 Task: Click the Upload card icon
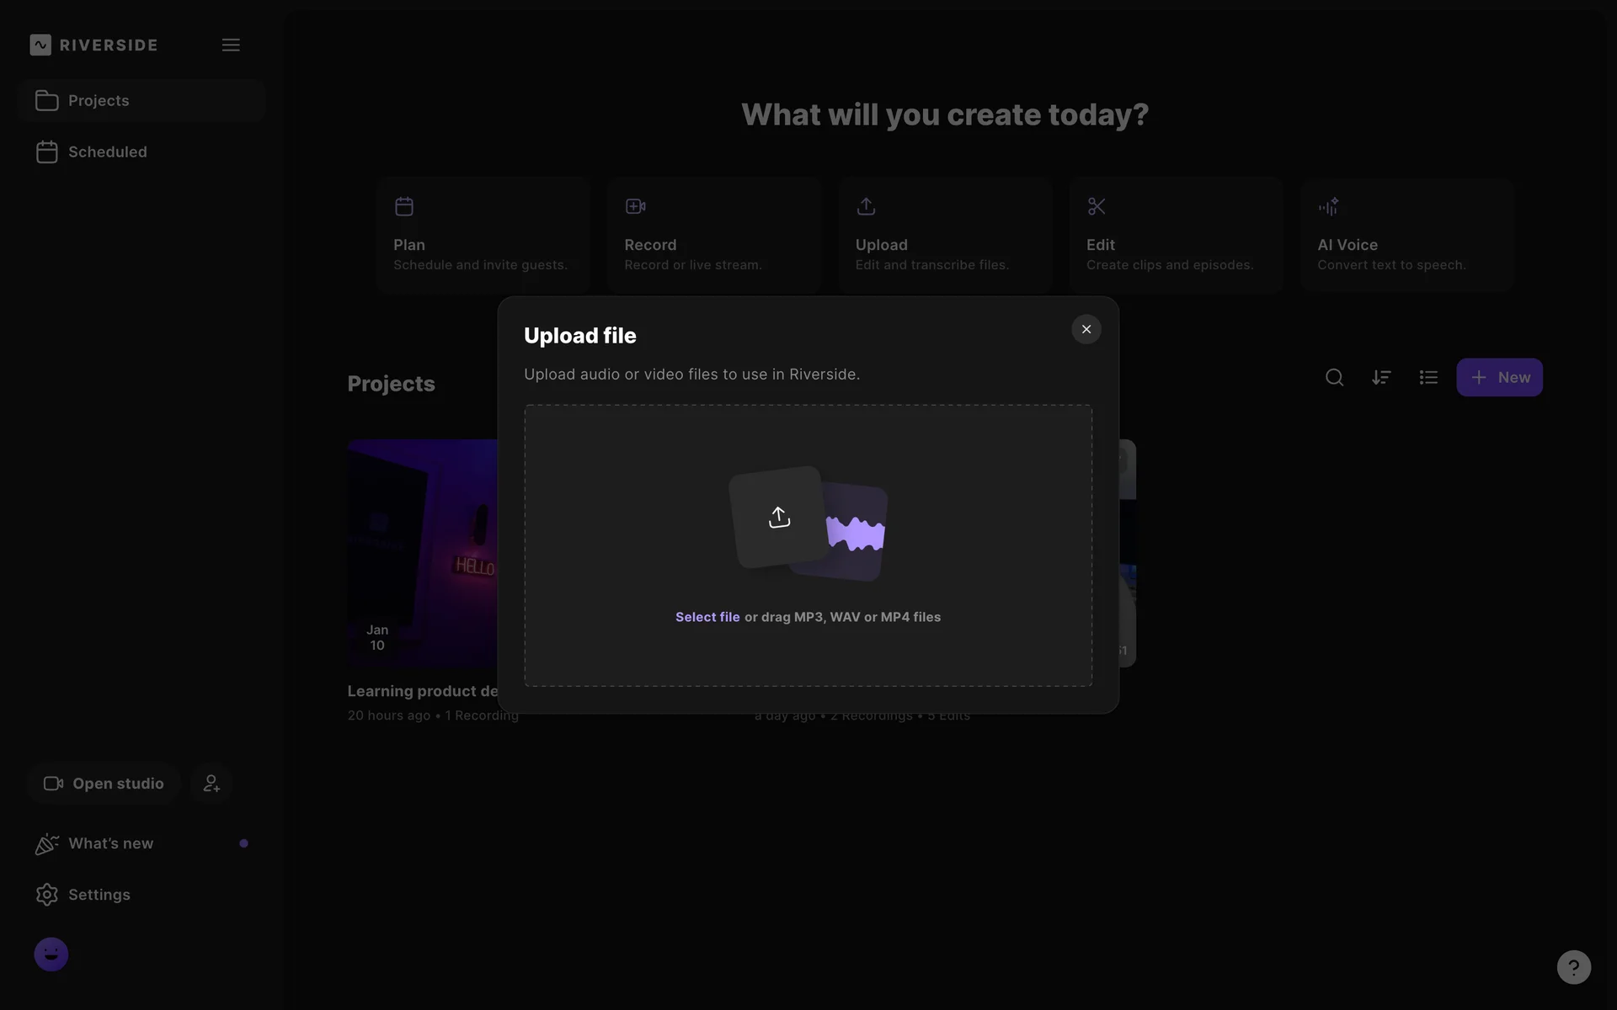pyautogui.click(x=866, y=206)
